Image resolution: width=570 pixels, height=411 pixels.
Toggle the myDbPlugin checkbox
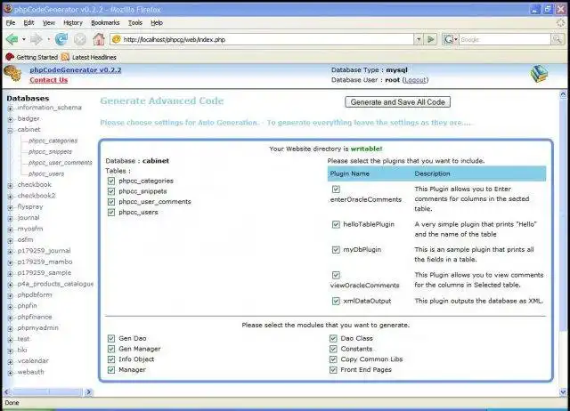(336, 250)
